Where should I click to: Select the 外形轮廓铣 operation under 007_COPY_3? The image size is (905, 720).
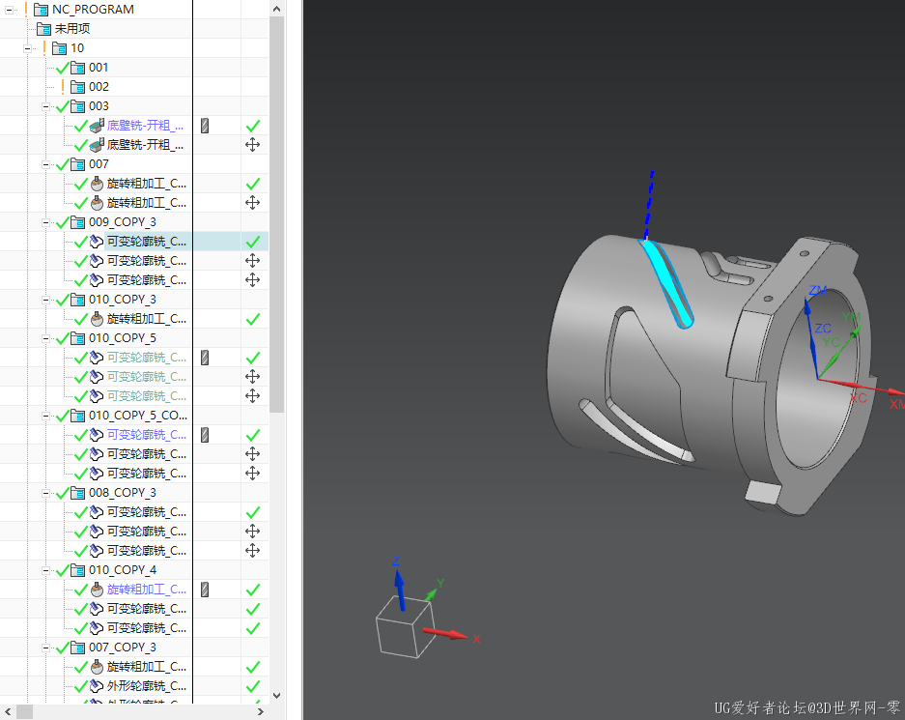coord(146,686)
